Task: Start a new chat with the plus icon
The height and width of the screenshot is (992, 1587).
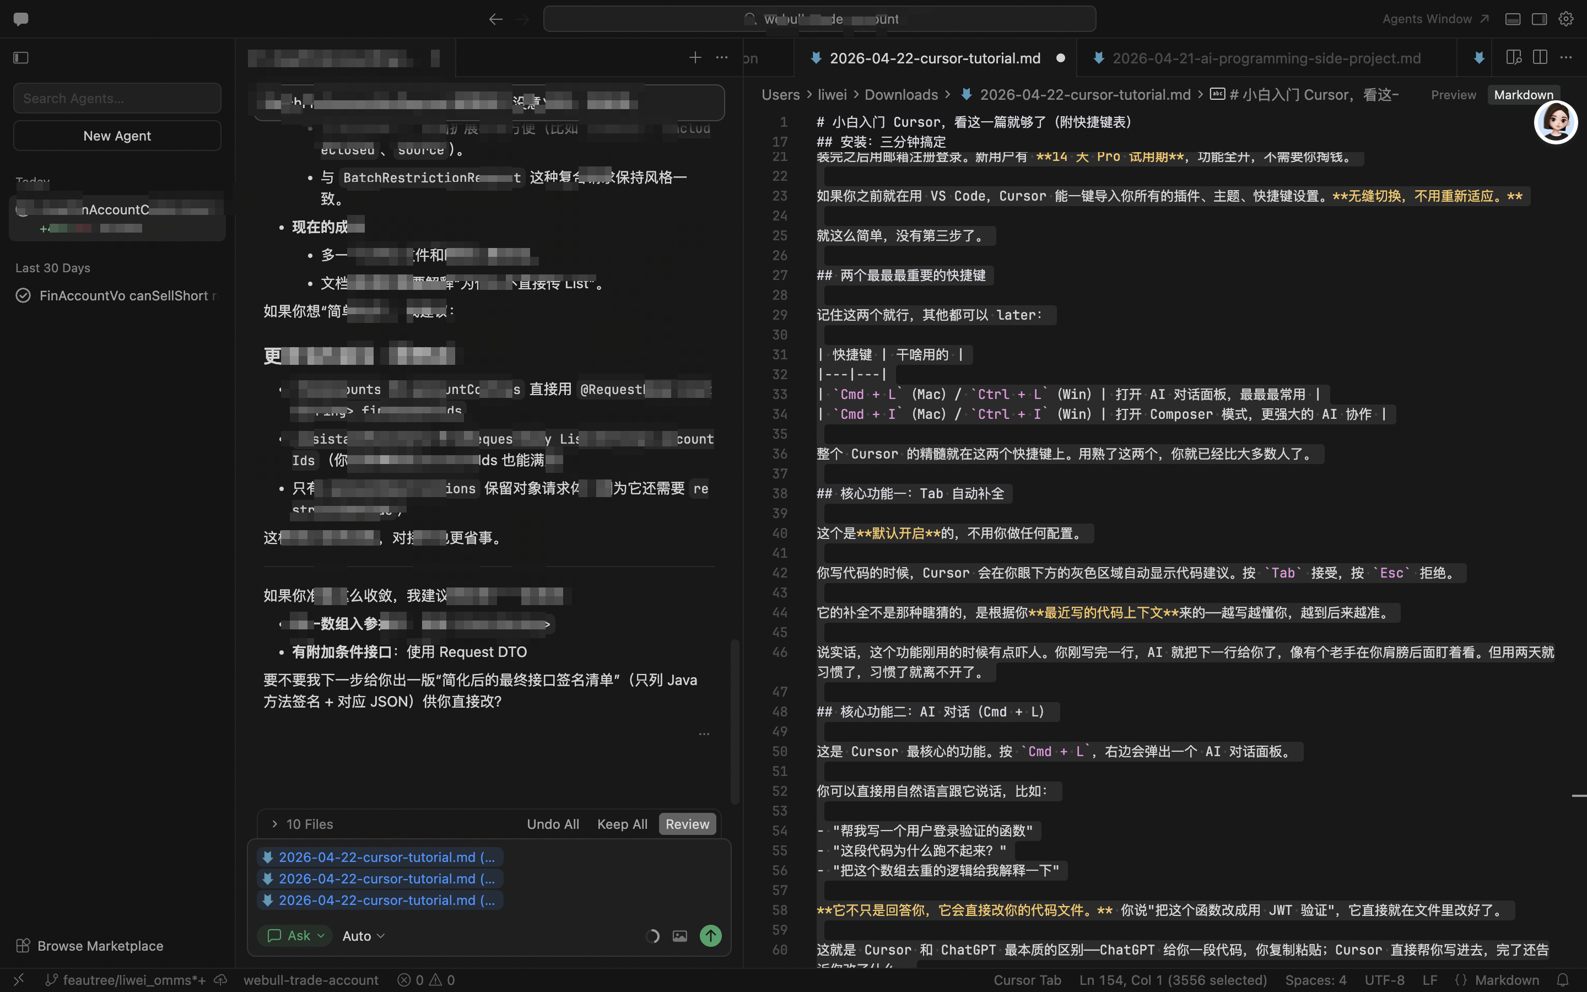Action: tap(695, 58)
